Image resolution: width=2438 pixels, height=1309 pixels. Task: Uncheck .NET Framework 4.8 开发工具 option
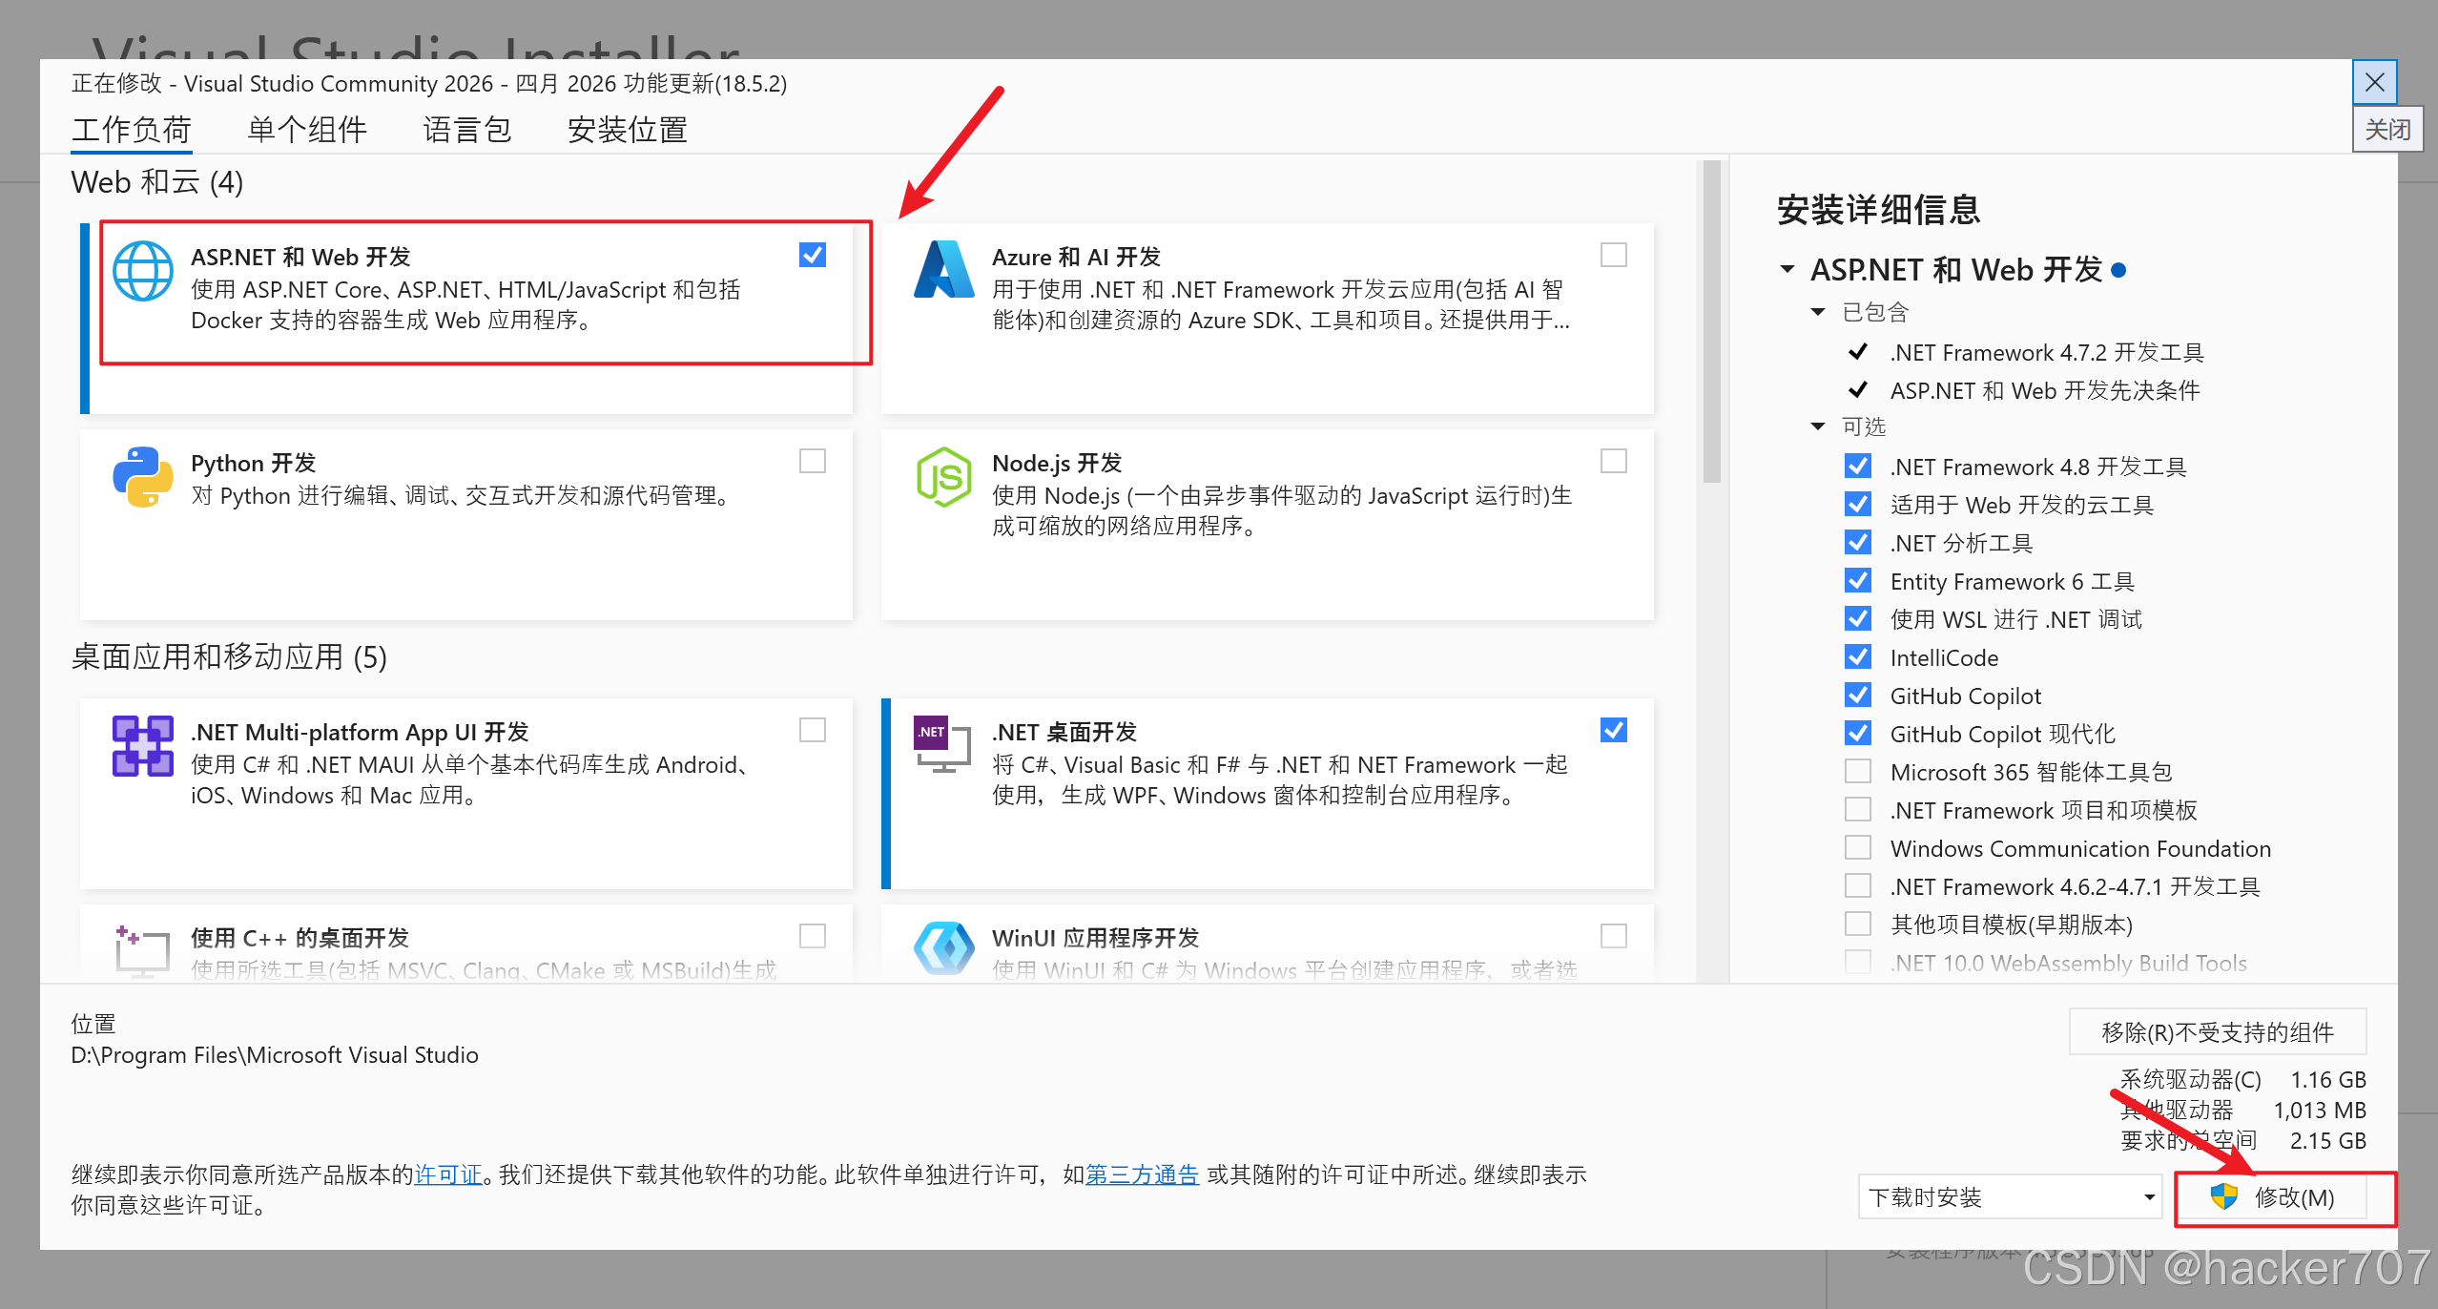click(1858, 466)
